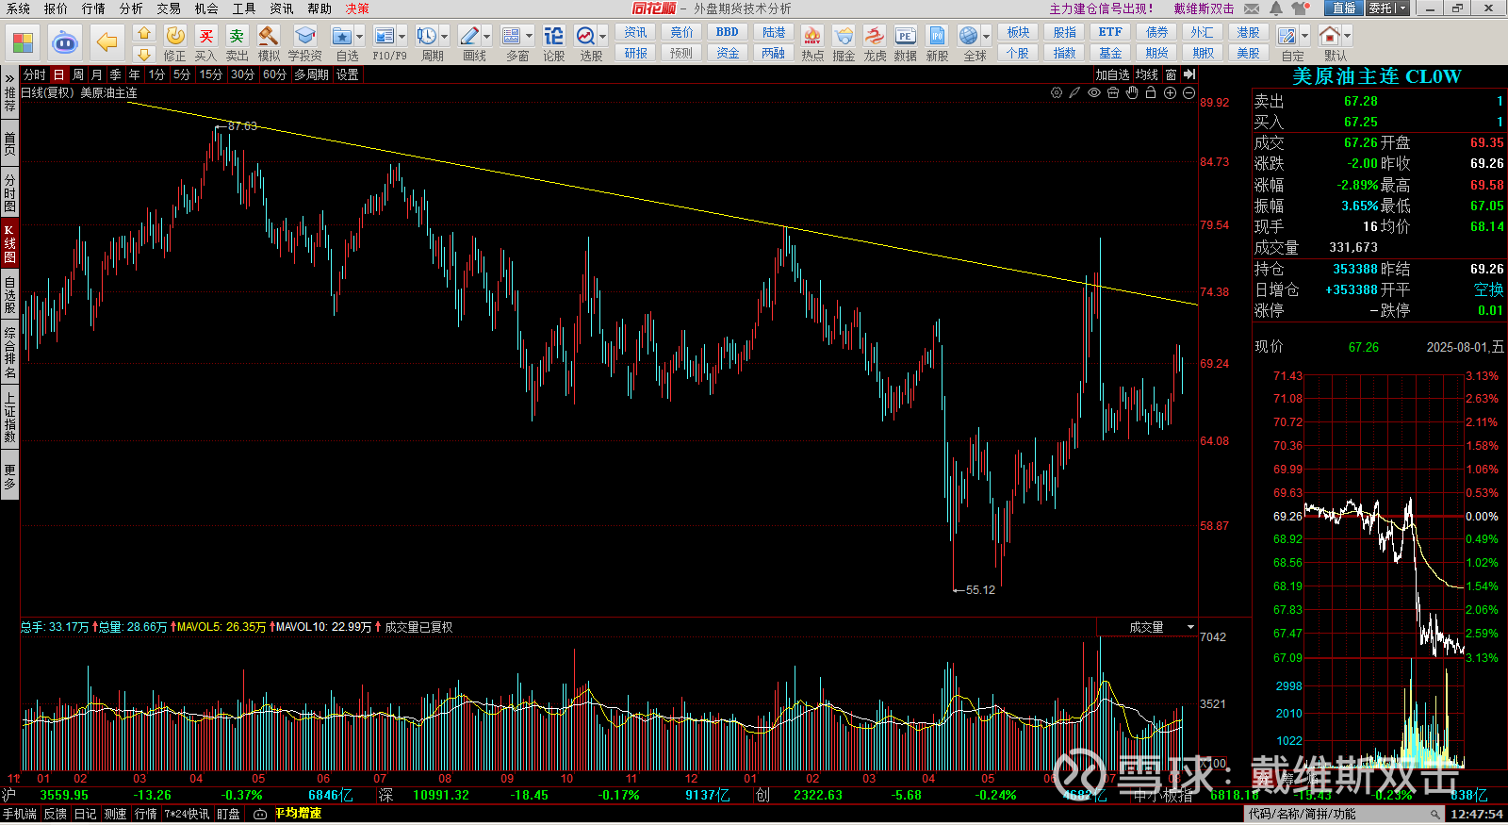Click the 主力建仓信号出现 announcement link
The image size is (1508, 825).
click(x=1101, y=8)
